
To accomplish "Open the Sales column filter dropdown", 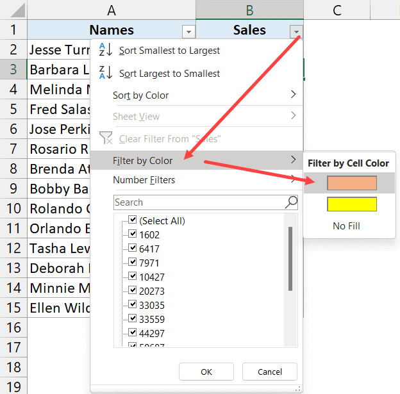I will (x=296, y=31).
